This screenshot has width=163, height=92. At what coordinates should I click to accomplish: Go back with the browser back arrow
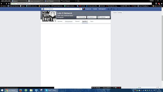click(2, 4)
